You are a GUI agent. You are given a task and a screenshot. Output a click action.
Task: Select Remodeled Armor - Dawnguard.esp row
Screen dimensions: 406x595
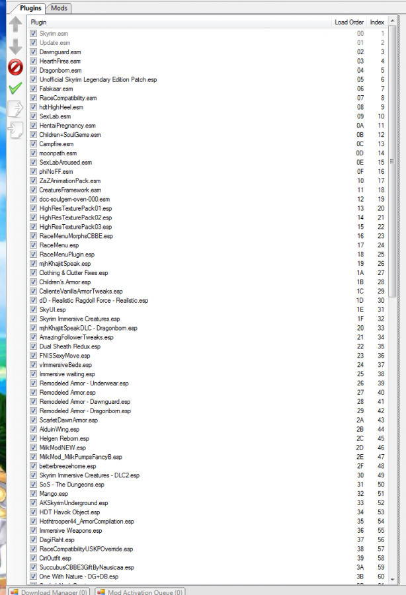(208, 401)
